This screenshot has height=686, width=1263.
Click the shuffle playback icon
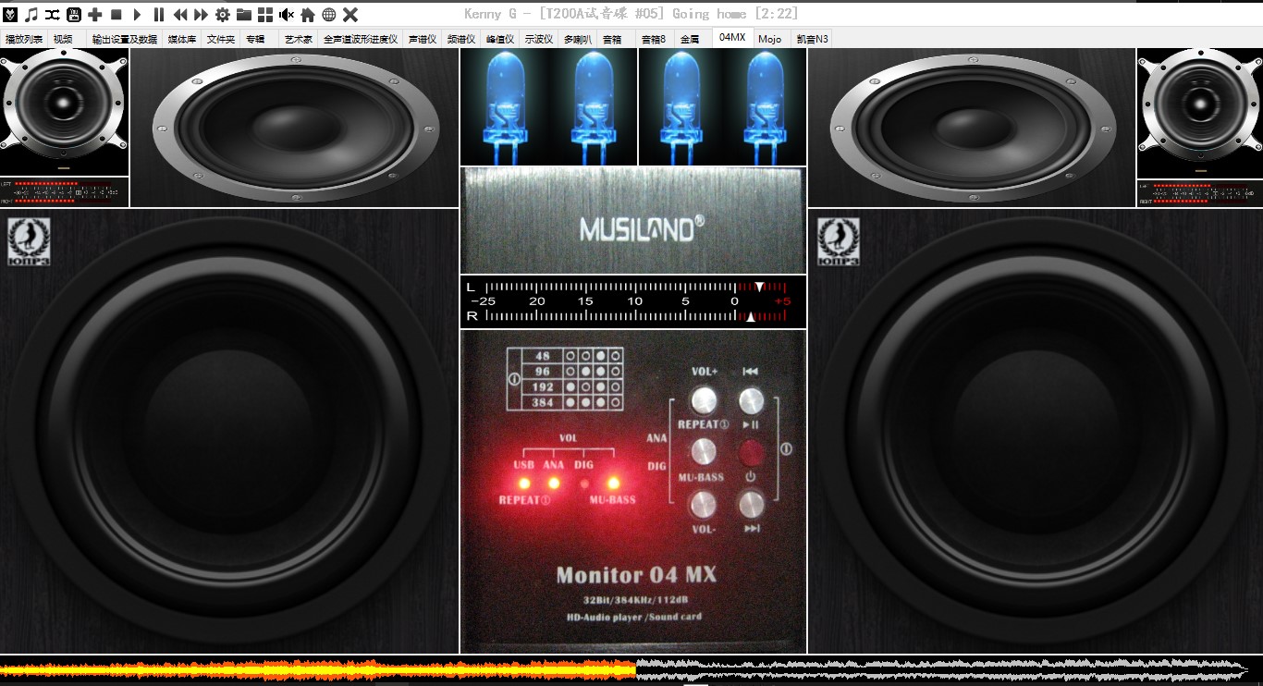coord(53,14)
